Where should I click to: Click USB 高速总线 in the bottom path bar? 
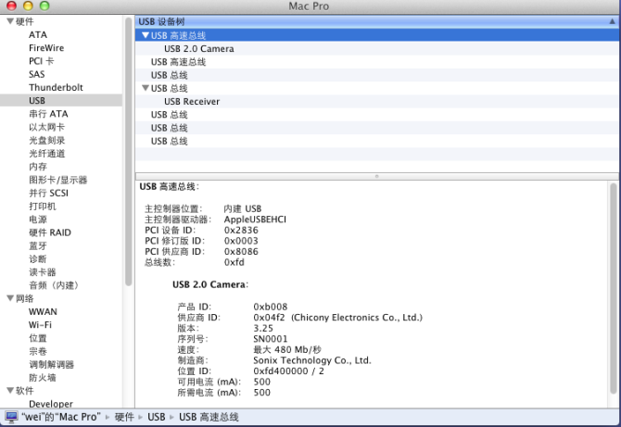(209, 417)
